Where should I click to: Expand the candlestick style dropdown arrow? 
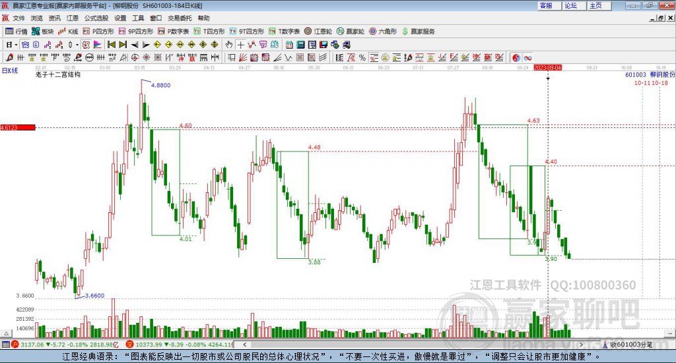tap(77, 45)
